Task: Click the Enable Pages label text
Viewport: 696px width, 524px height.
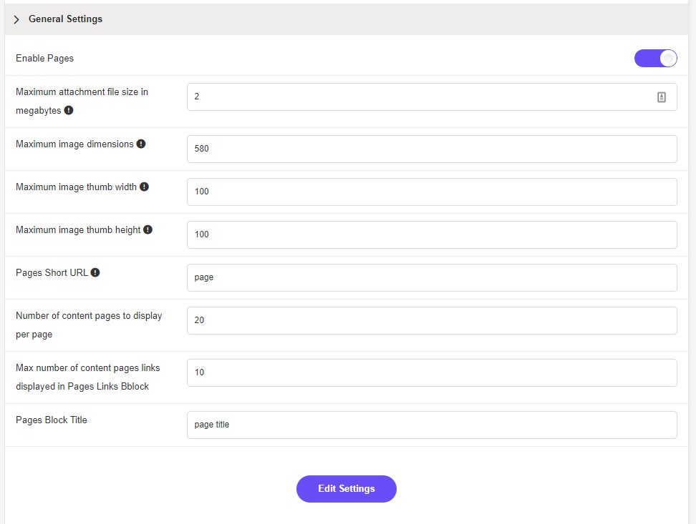Action: tap(44, 58)
